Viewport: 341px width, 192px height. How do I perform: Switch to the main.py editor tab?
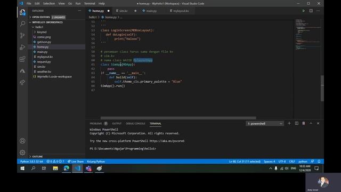pos(151,11)
